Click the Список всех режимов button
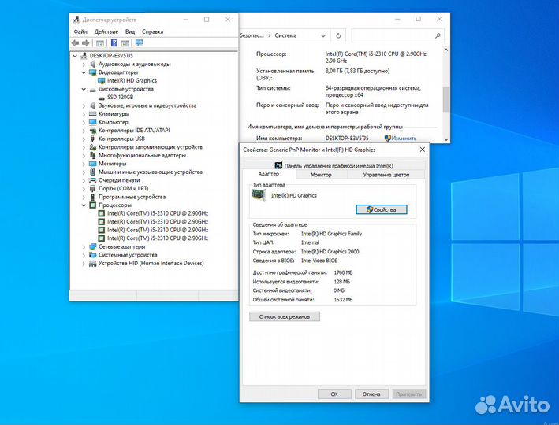Screen dimensions: 559x425 tap(285, 316)
